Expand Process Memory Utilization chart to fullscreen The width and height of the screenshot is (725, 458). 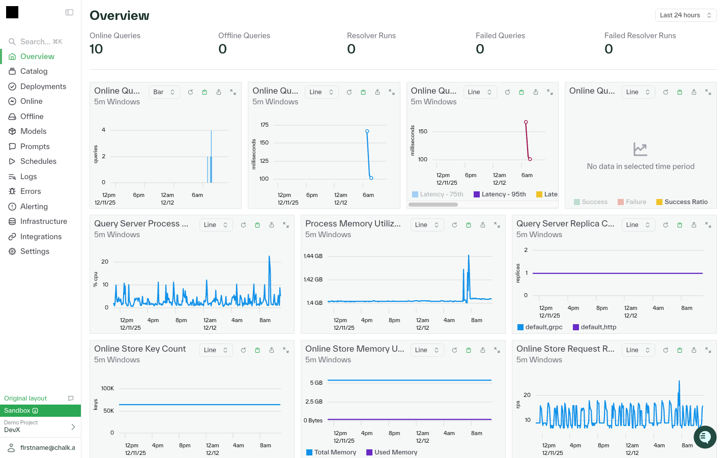pyautogui.click(x=497, y=225)
